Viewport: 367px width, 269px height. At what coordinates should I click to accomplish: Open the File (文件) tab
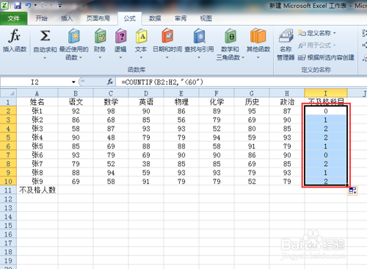point(14,18)
